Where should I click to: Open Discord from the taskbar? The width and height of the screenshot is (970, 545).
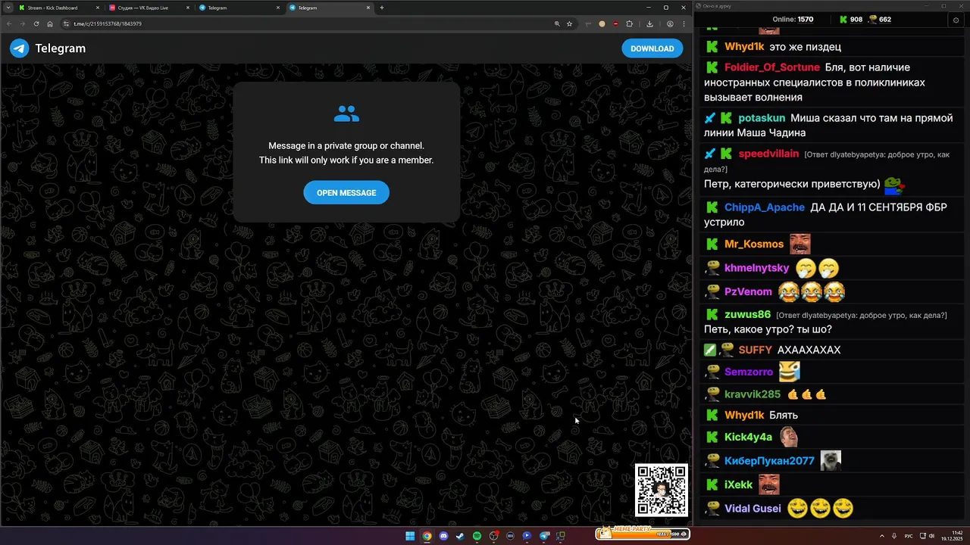443,536
